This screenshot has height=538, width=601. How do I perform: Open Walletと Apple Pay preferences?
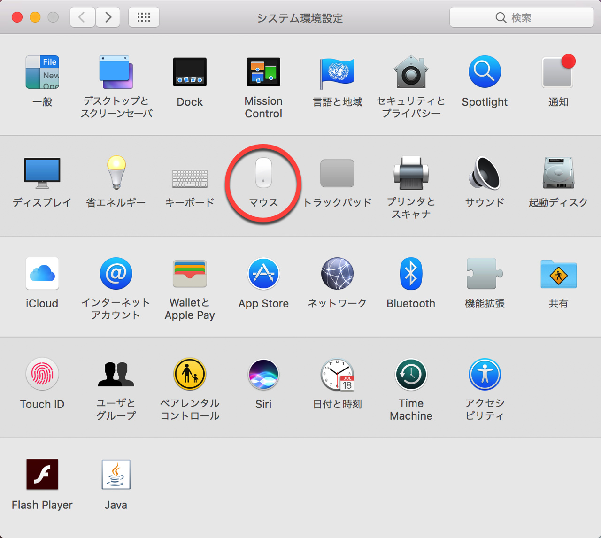coord(190,273)
